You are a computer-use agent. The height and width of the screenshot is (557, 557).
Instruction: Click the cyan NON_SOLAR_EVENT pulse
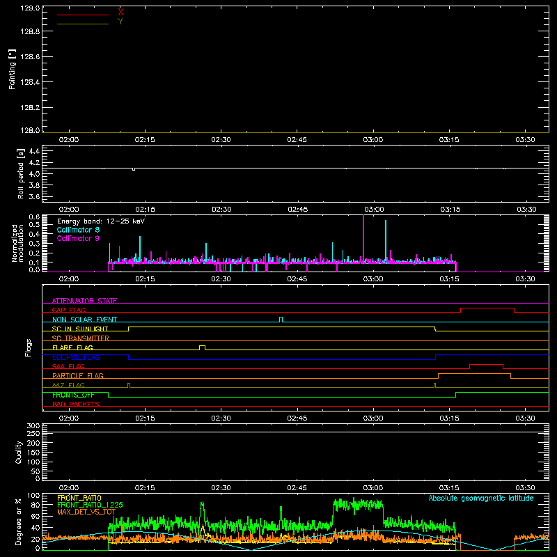pyautogui.click(x=281, y=320)
